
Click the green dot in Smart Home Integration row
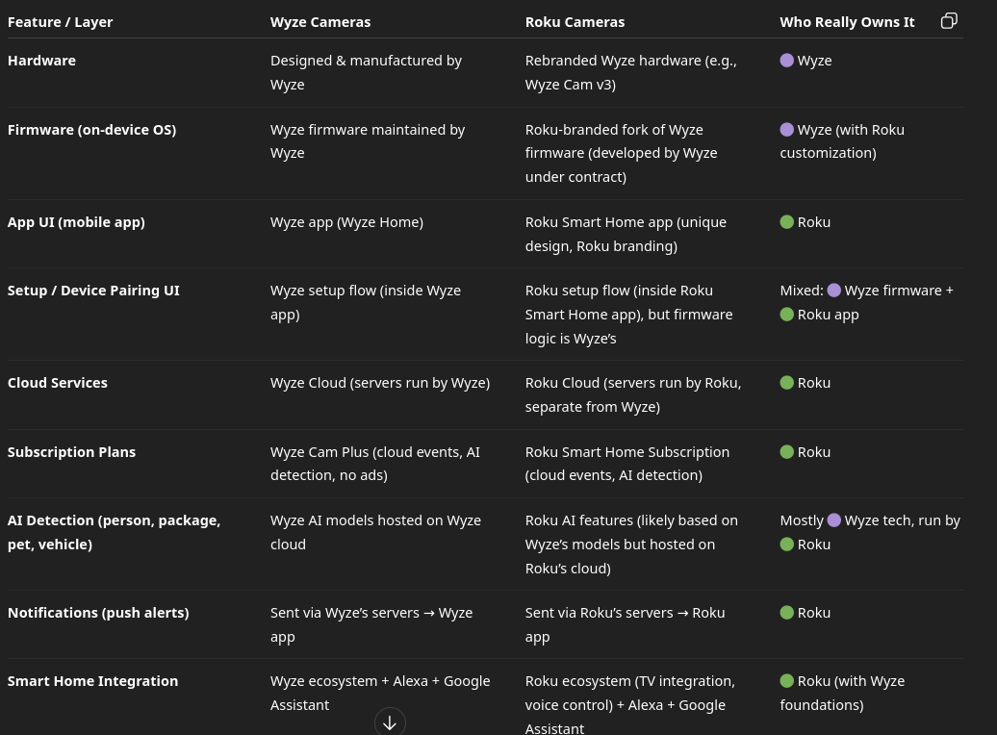(786, 681)
